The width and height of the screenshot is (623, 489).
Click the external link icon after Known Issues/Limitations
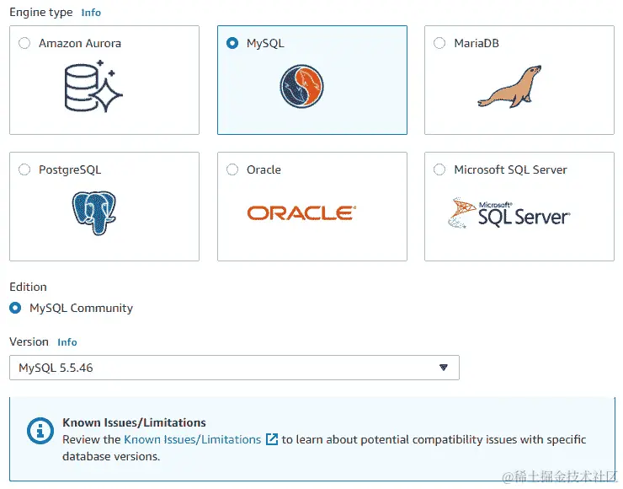click(272, 439)
